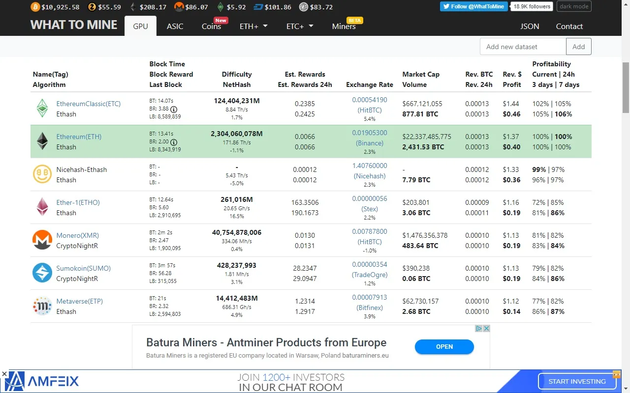
Task: Click the Ethereum icon showing $208.17
Action: (x=132, y=7)
